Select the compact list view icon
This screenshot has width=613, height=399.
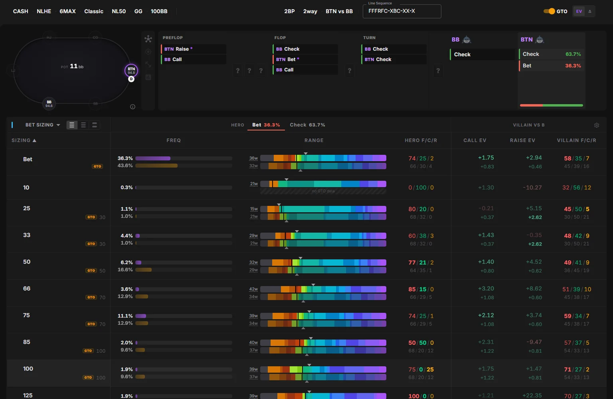point(72,125)
